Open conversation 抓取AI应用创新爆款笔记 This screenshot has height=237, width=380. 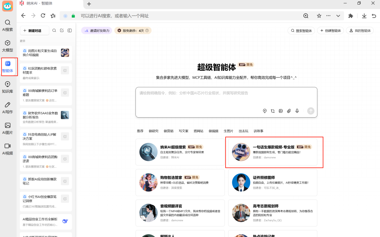point(46,181)
